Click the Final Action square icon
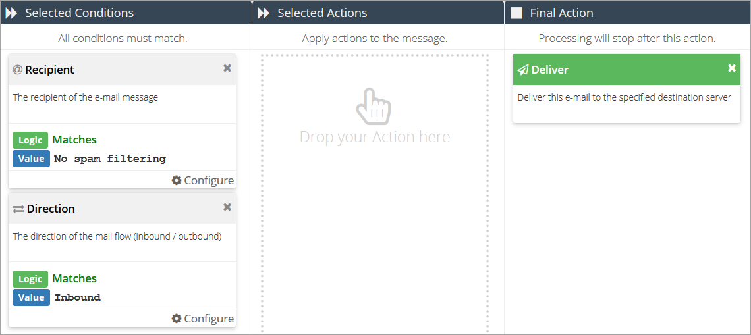Image resolution: width=751 pixels, height=335 pixels. pyautogui.click(x=516, y=13)
